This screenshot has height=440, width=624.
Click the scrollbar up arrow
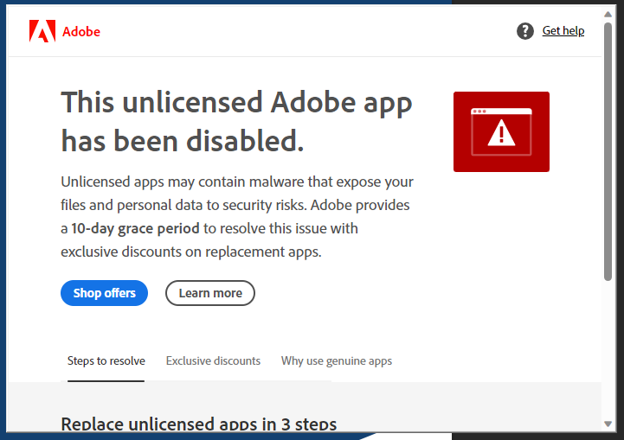tap(608, 14)
